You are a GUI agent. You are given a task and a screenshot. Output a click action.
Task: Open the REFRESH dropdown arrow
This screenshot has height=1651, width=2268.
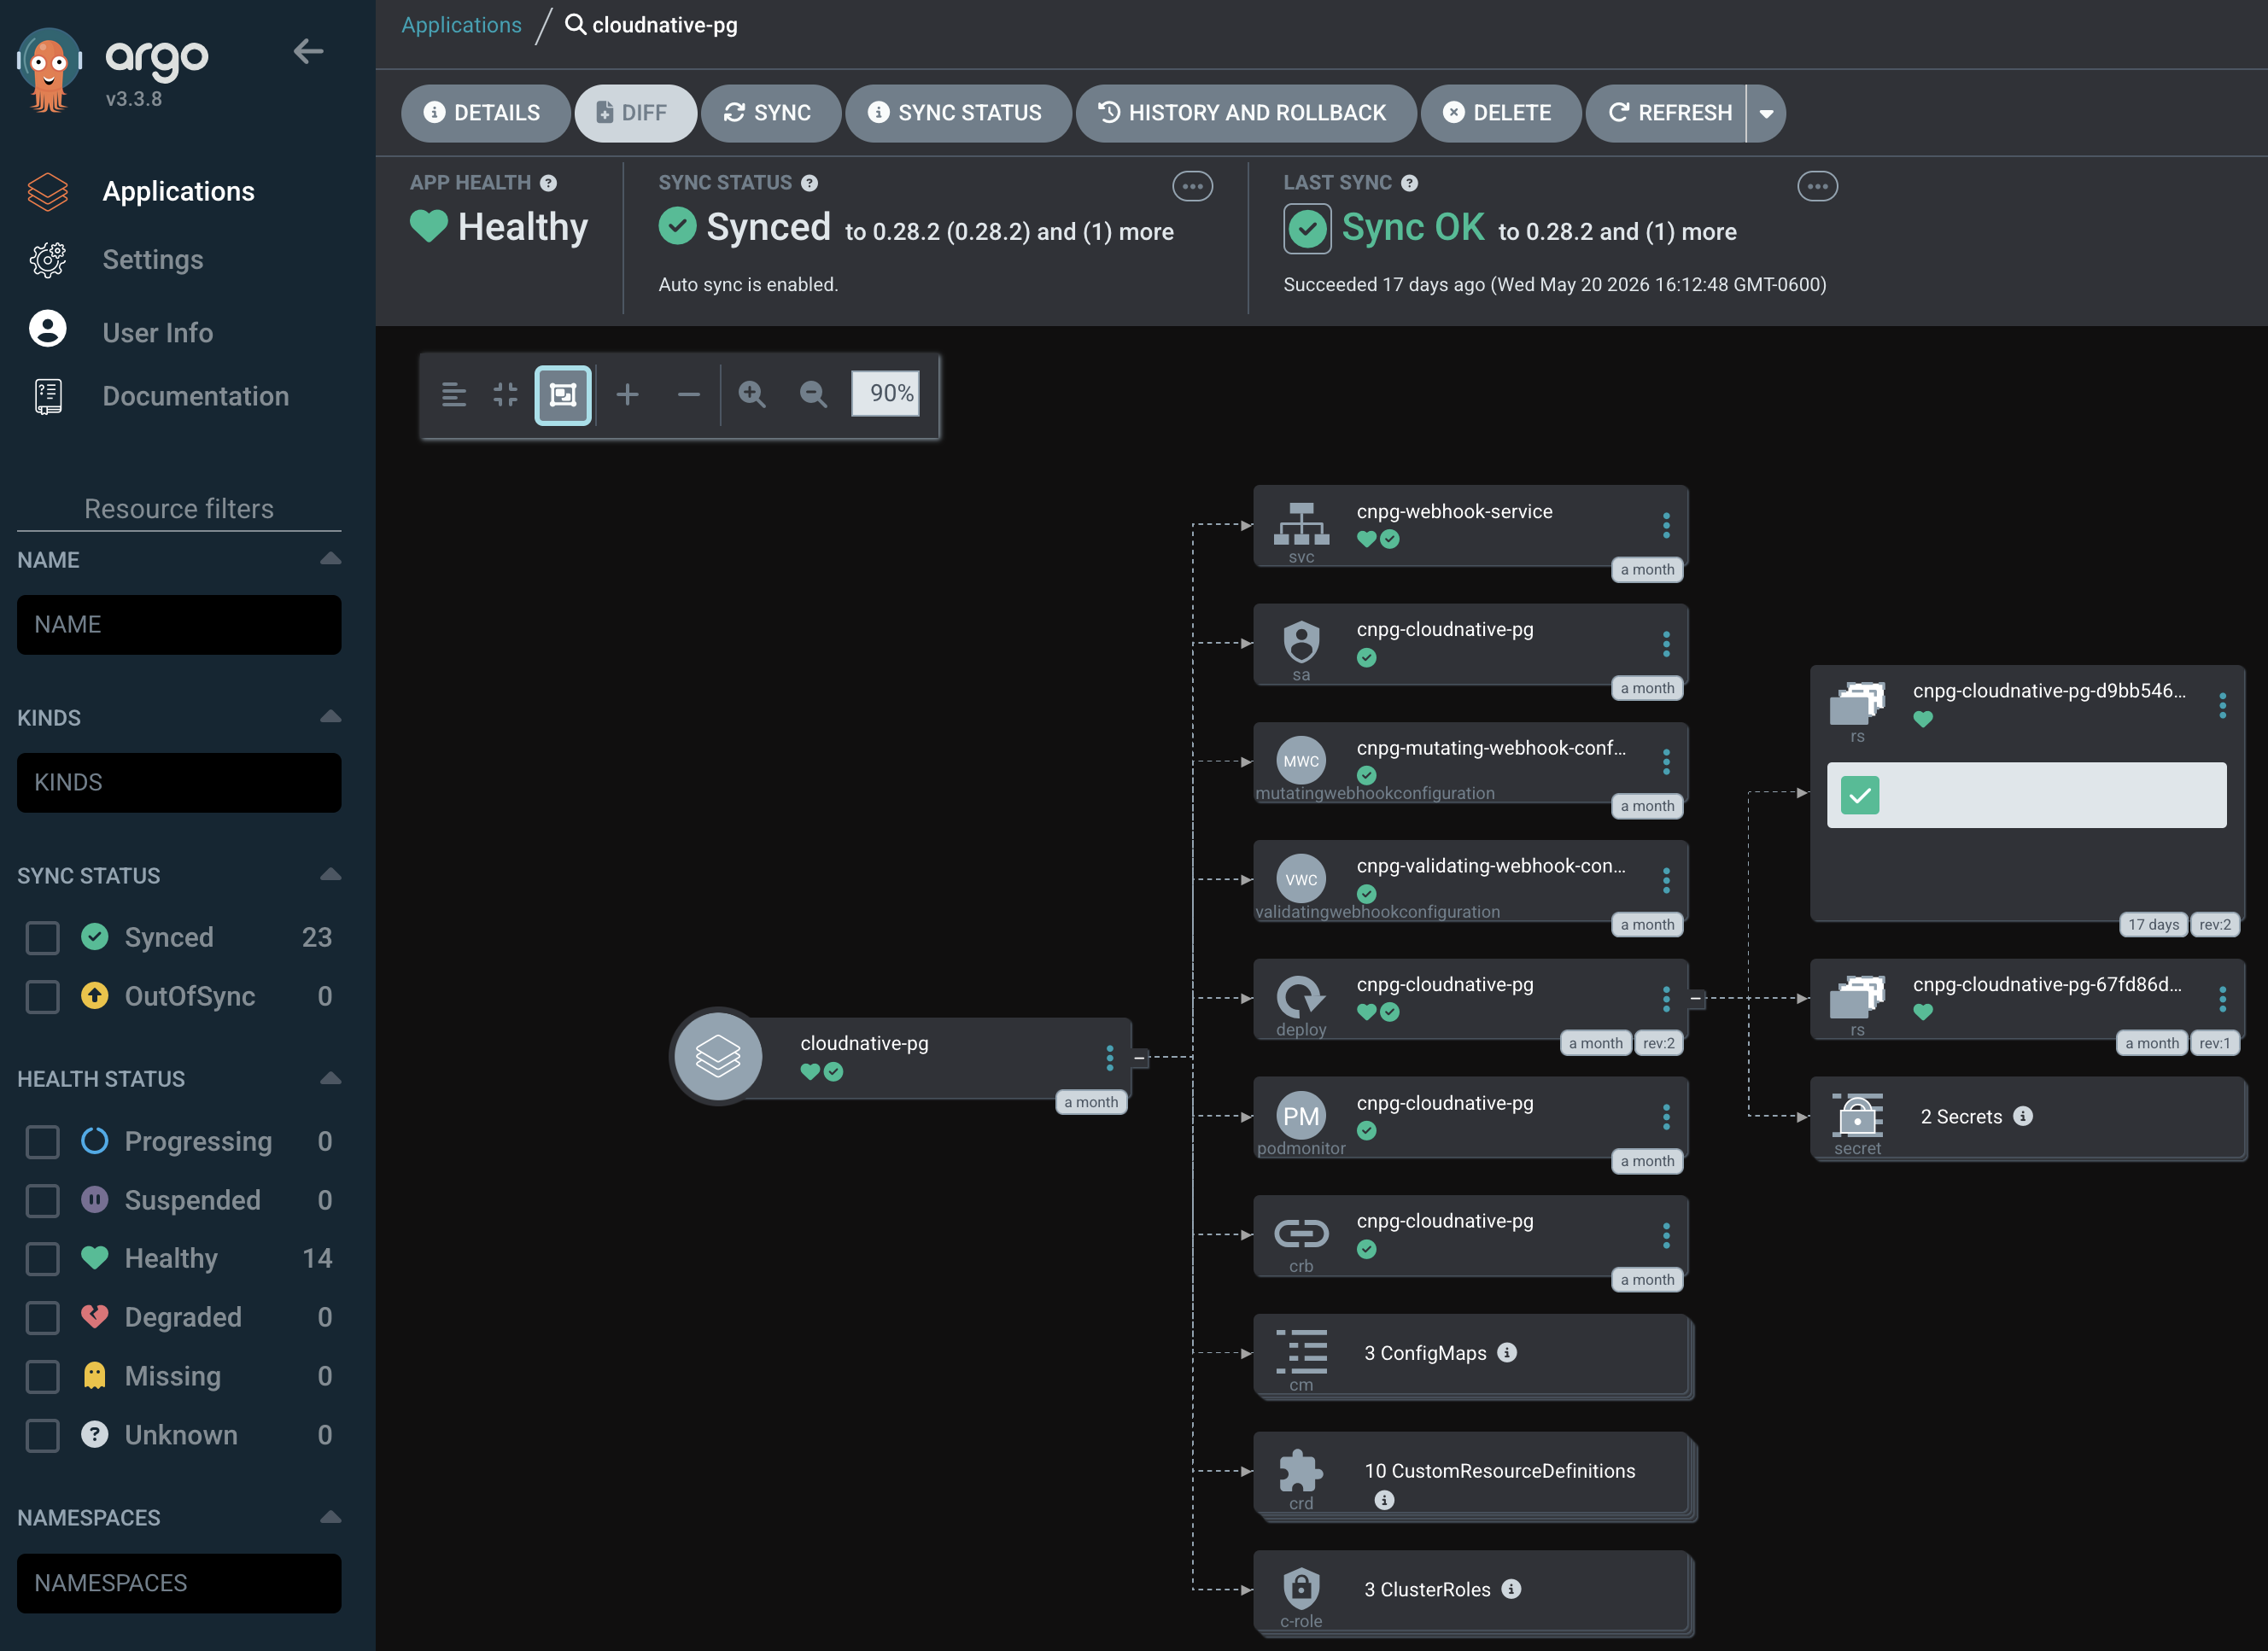coord(1767,113)
